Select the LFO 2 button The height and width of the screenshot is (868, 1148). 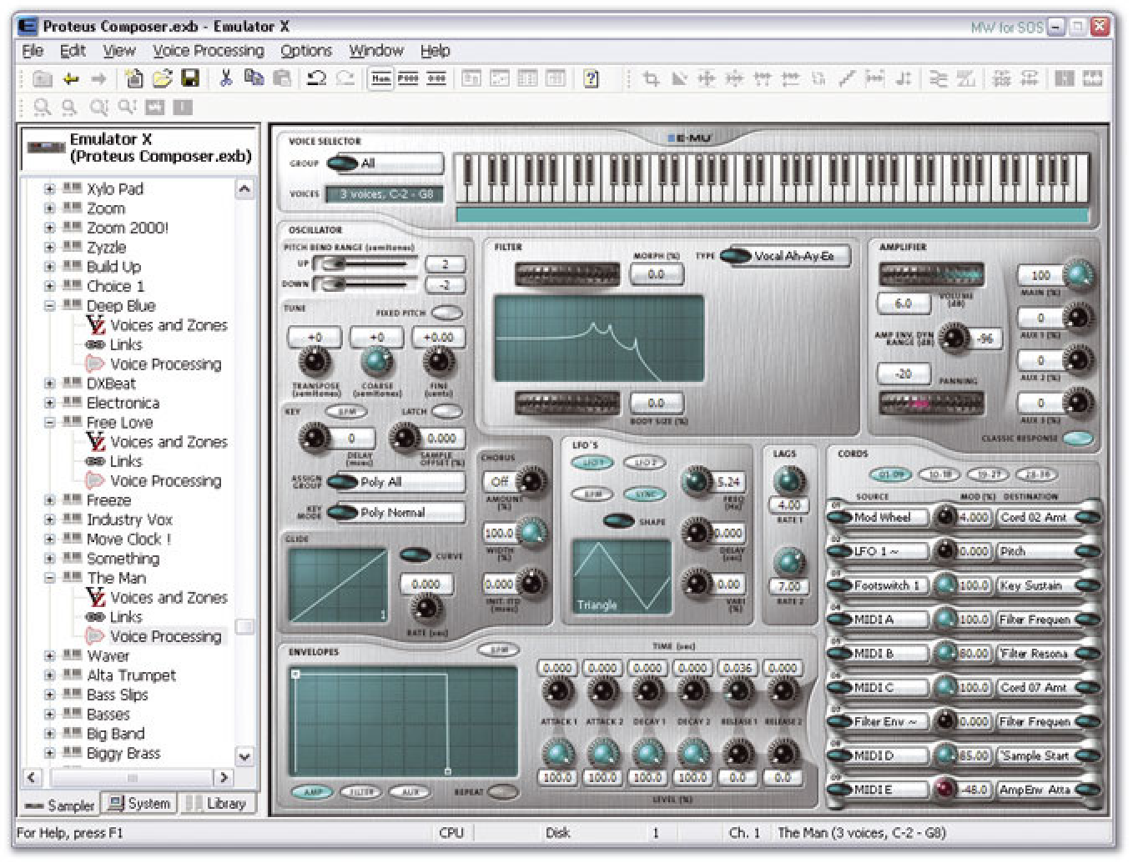click(645, 462)
